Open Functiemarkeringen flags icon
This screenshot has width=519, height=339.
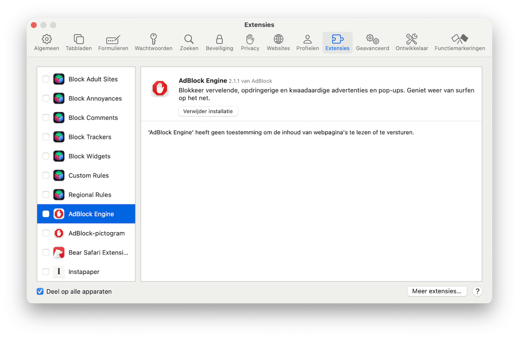pos(460,40)
